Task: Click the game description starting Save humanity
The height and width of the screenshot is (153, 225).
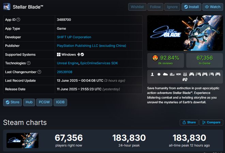Action: (183, 95)
